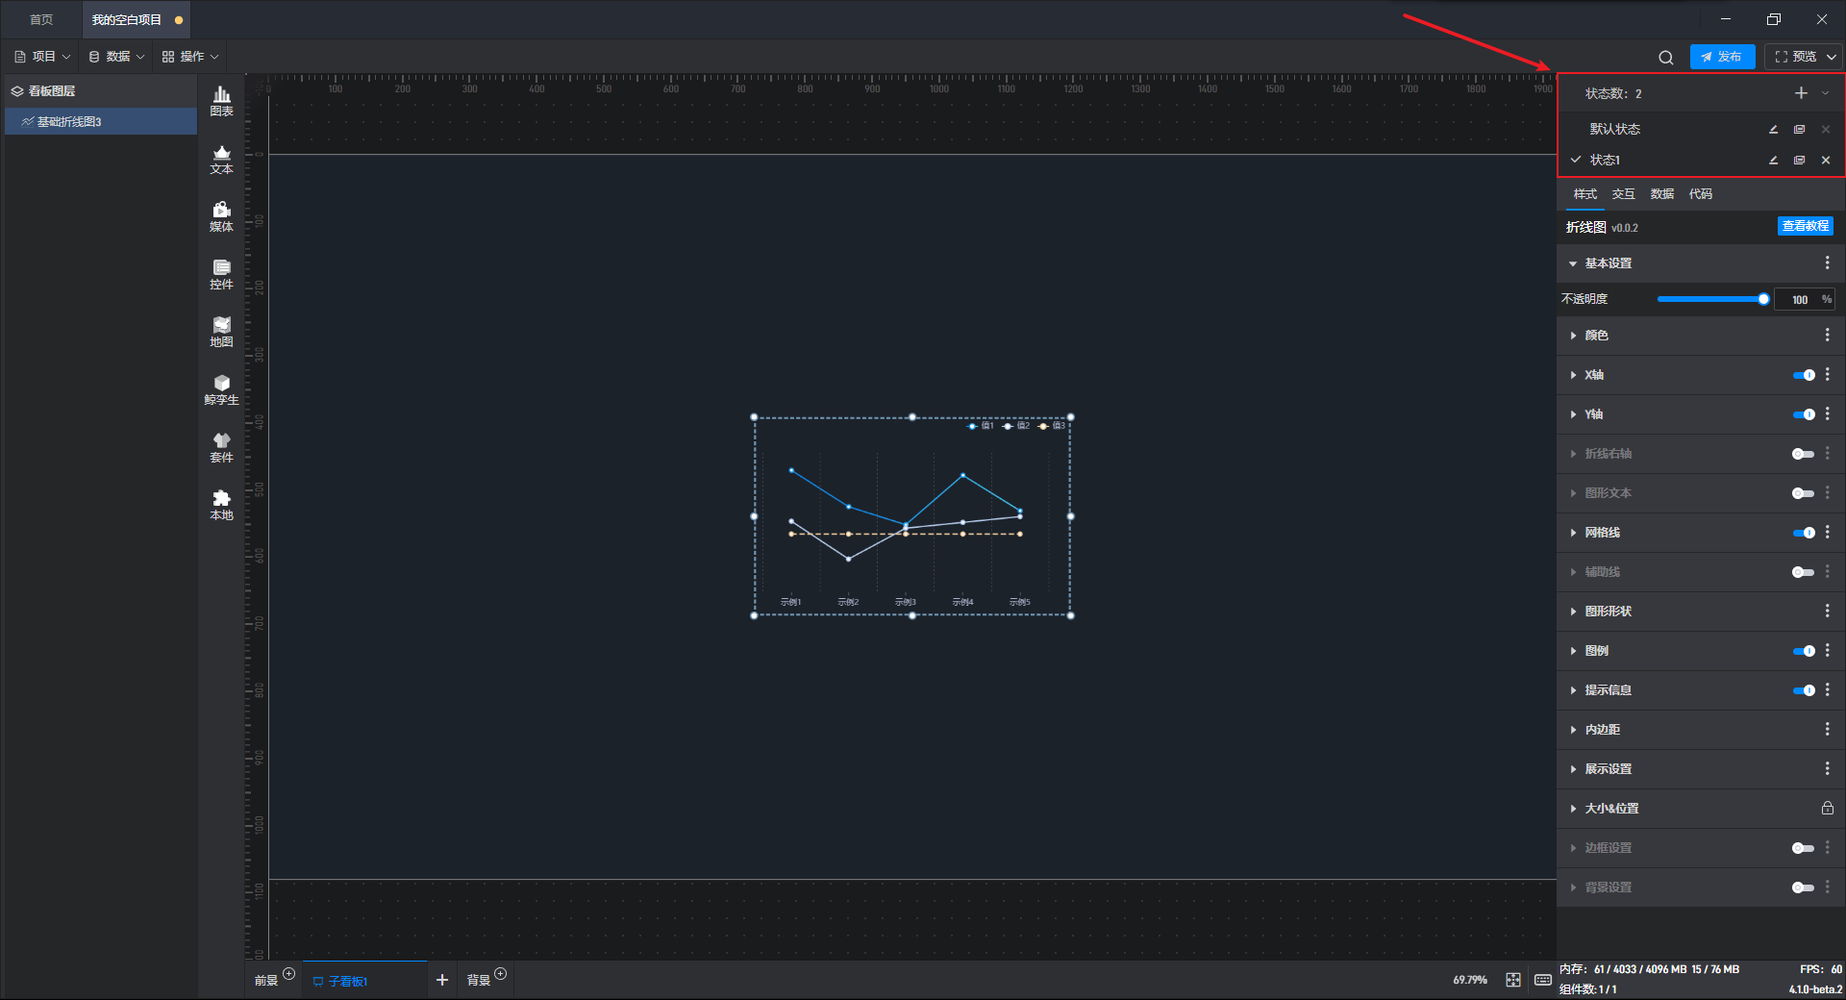Open 颜色 more options menu
The height and width of the screenshot is (1000, 1846).
(1828, 336)
